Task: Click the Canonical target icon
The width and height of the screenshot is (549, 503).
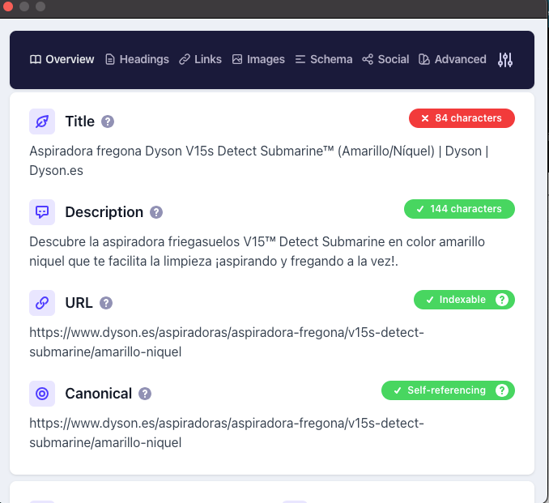Action: 42,394
